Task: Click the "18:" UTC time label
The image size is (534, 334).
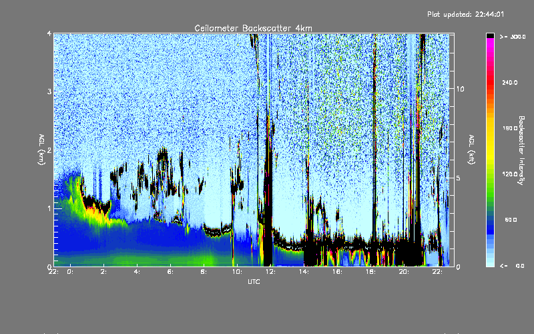Action: pos(371,272)
